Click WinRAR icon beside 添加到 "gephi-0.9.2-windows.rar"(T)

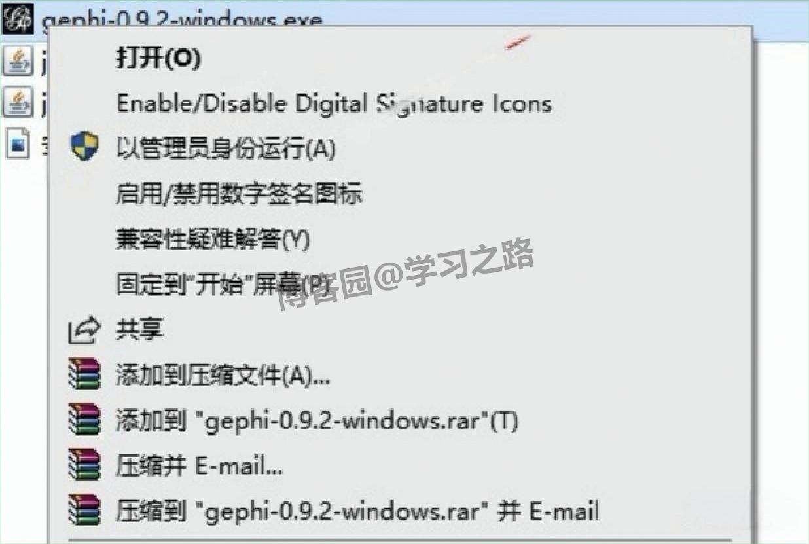tap(84, 420)
